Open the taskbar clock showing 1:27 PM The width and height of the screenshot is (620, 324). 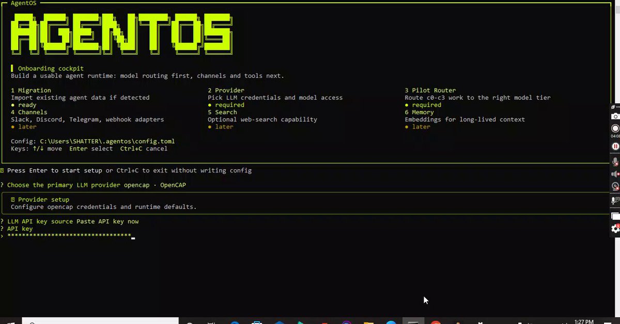click(x=584, y=321)
